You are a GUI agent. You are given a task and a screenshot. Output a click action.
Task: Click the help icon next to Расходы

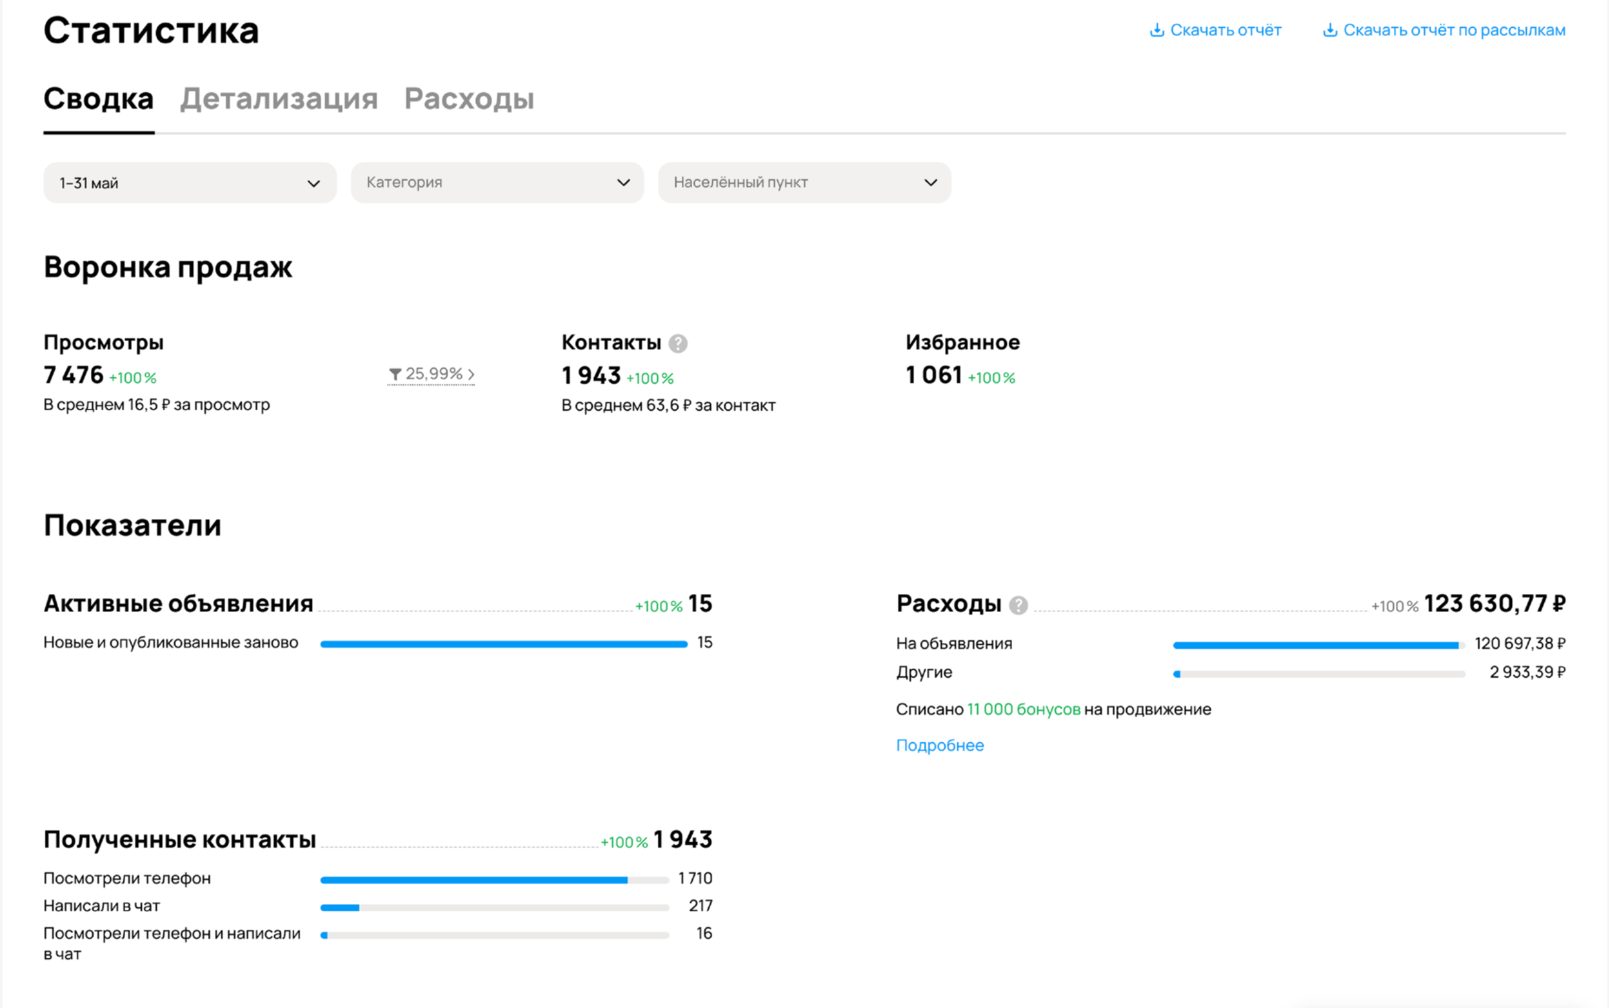click(1018, 605)
